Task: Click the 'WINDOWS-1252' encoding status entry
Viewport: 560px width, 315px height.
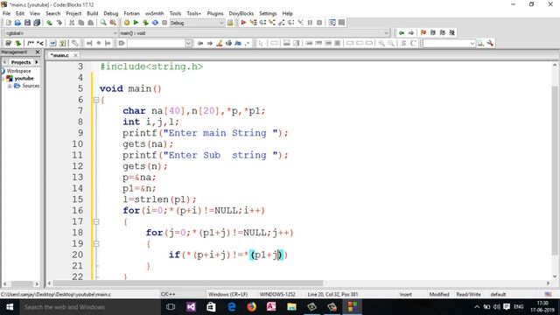Action: point(277,294)
